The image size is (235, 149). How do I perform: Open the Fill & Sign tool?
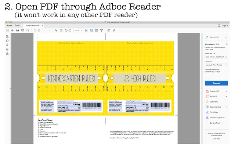point(214,112)
